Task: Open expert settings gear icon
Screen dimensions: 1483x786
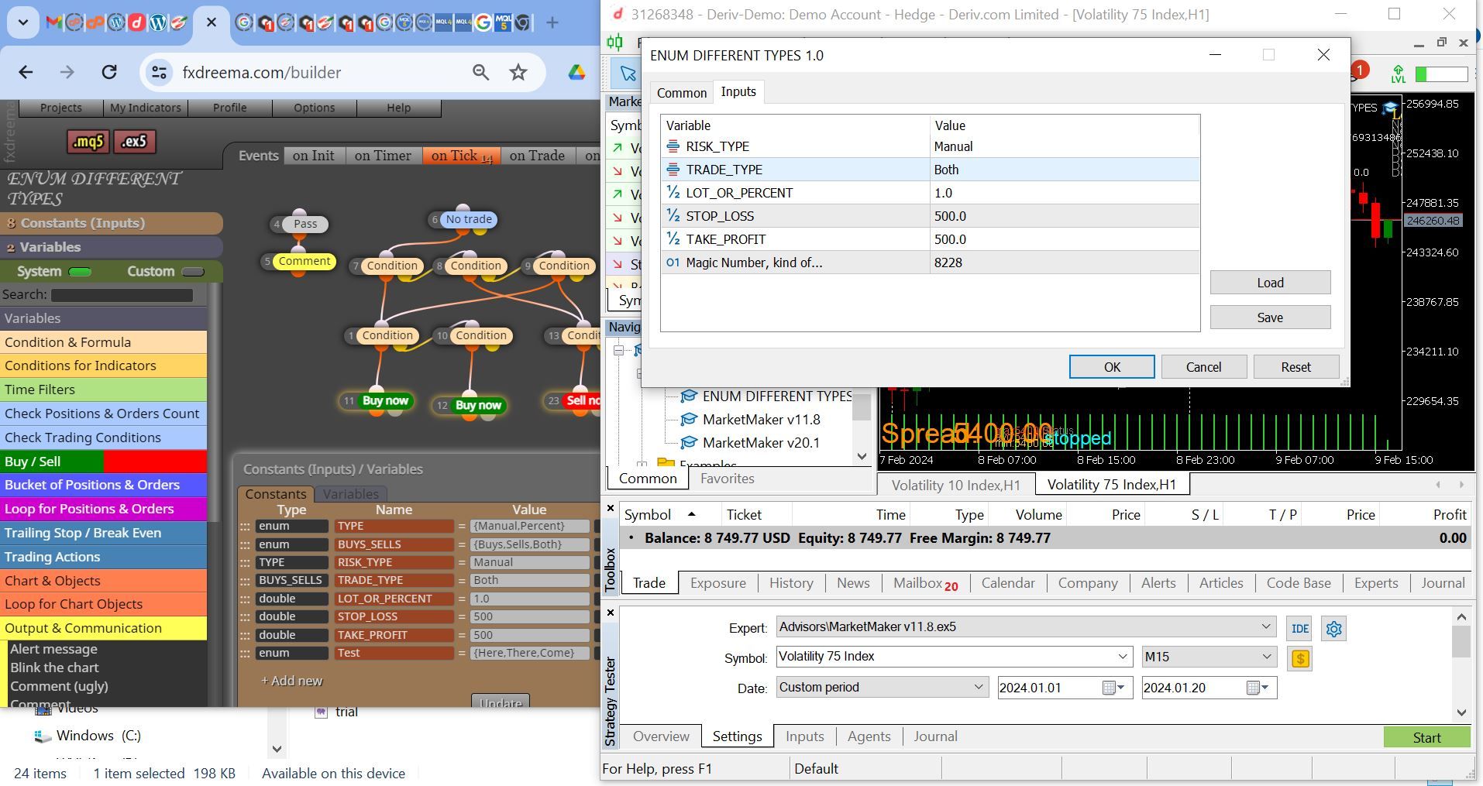Action: coord(1333,629)
